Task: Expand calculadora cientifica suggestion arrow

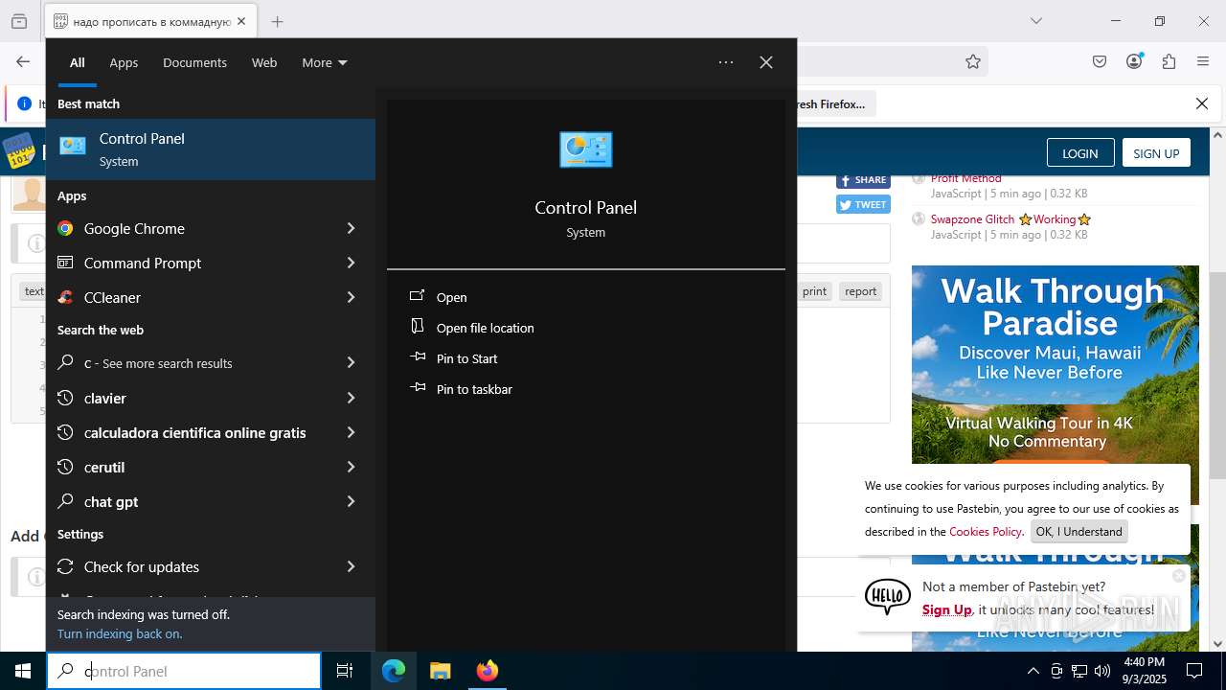Action: [351, 432]
